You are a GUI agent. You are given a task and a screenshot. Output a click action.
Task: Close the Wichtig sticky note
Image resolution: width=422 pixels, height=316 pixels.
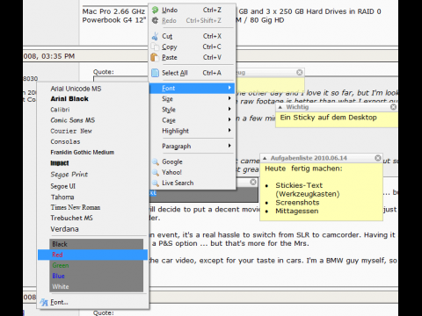tap(393, 107)
